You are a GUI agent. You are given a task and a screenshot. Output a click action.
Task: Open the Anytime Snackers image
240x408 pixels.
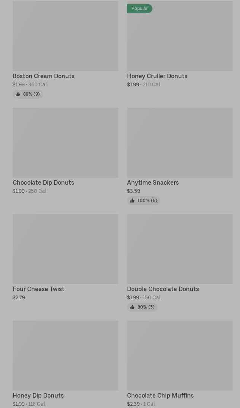[x=180, y=143]
